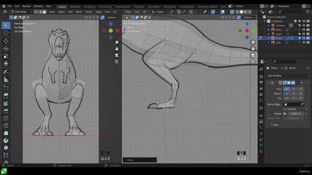Open Global transform orientation dropdown
Viewport: 312px width, 175px height.
click(x=159, y=12)
